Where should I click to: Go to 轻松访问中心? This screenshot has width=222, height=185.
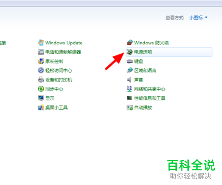coord(59,71)
